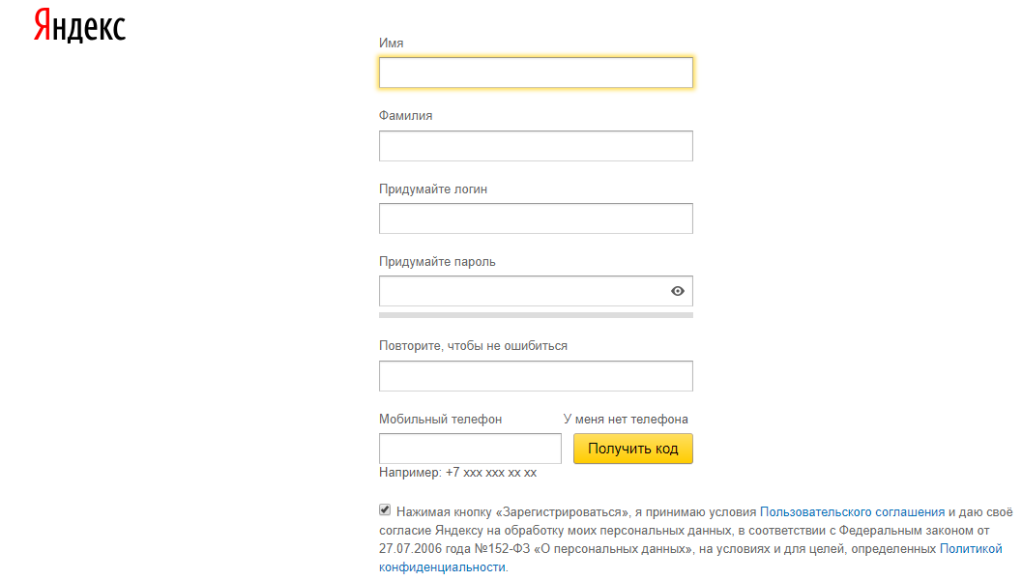Click into the Фамилия text field
Image resolution: width=1022 pixels, height=581 pixels.
coord(536,146)
